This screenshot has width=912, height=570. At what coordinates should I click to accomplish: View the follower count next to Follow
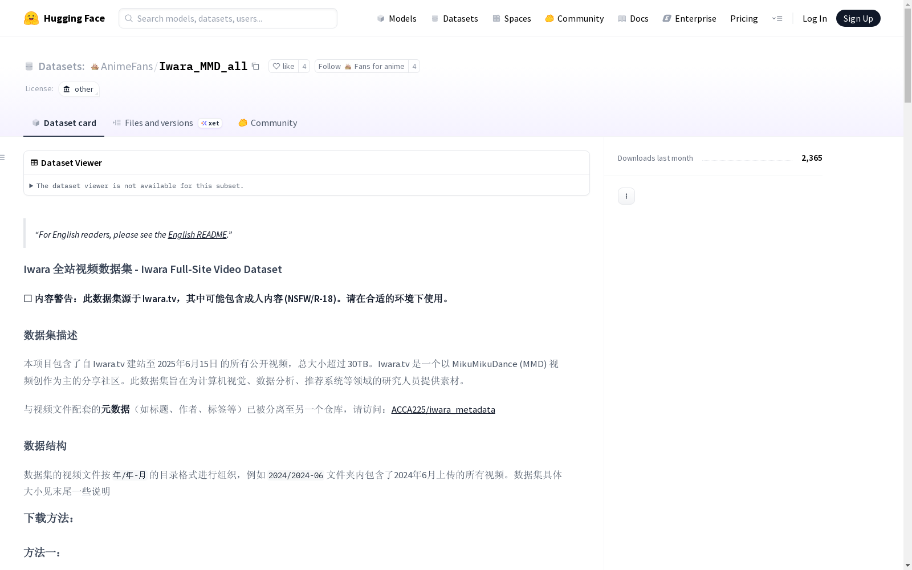414,66
